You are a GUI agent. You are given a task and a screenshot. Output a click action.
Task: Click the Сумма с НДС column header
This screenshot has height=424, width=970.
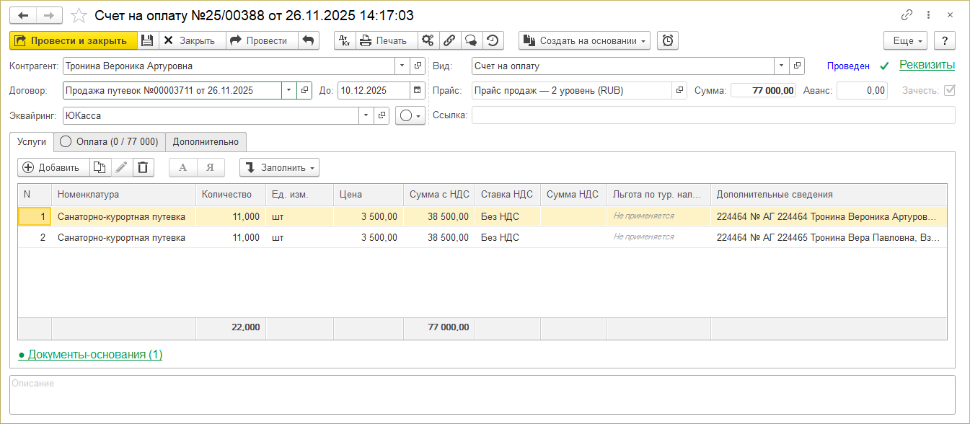[x=439, y=194]
